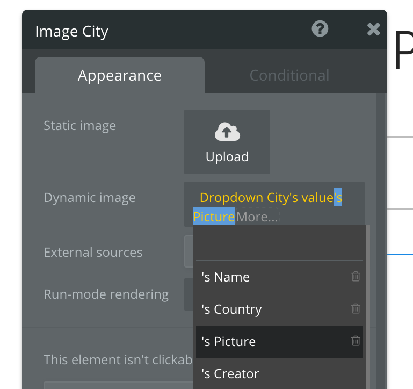Click the Image City title bar

coord(161,31)
